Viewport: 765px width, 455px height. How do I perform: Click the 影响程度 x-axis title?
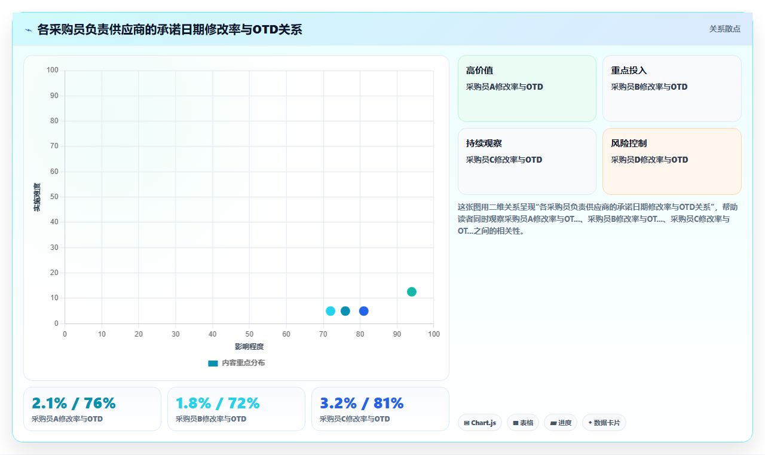pos(249,347)
